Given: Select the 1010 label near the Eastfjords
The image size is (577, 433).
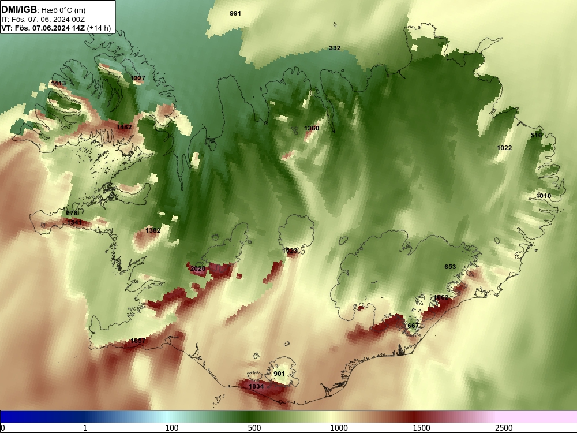Looking at the screenshot, I should pos(544,196).
